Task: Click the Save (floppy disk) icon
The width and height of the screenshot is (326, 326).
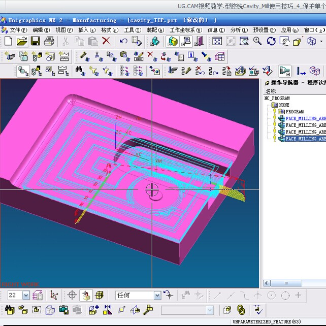Action: (x=36, y=41)
